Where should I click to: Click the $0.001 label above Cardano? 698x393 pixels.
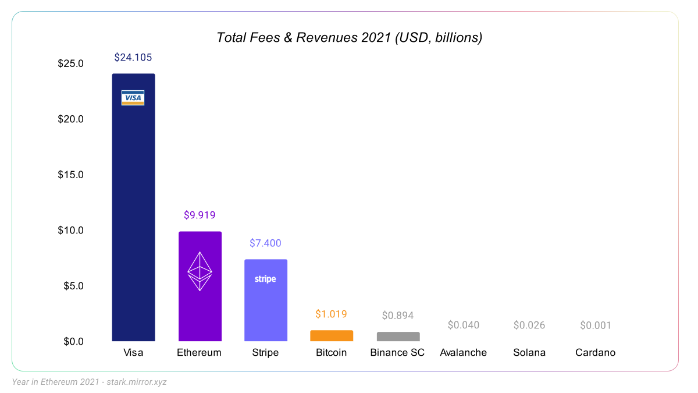pos(595,325)
